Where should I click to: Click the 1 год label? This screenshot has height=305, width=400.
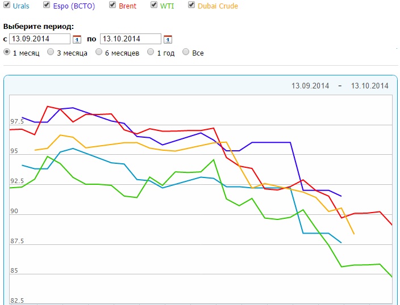[166, 53]
